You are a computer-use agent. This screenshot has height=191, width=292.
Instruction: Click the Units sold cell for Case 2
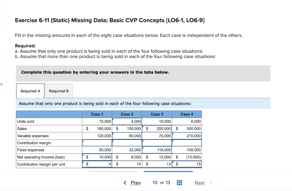127,121
